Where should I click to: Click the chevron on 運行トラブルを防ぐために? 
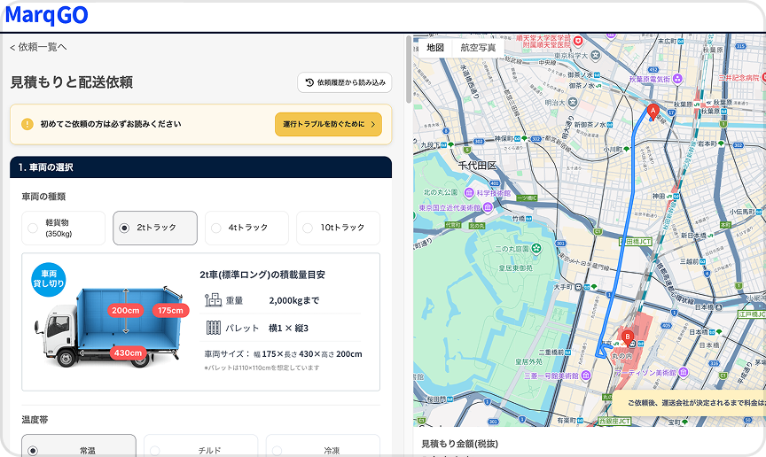tap(372, 125)
